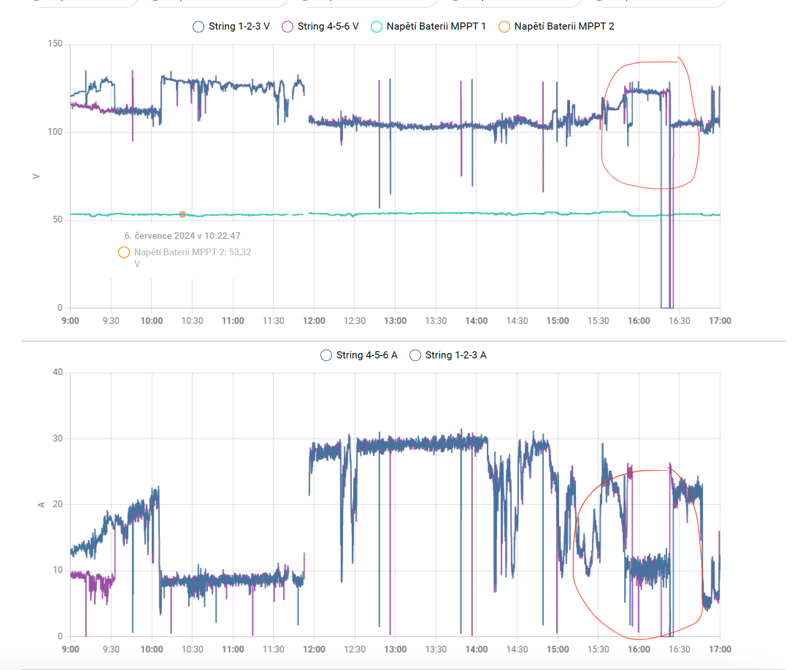Click the String 4-5-6 V legend label
The width and height of the screenshot is (800, 670).
(x=328, y=26)
